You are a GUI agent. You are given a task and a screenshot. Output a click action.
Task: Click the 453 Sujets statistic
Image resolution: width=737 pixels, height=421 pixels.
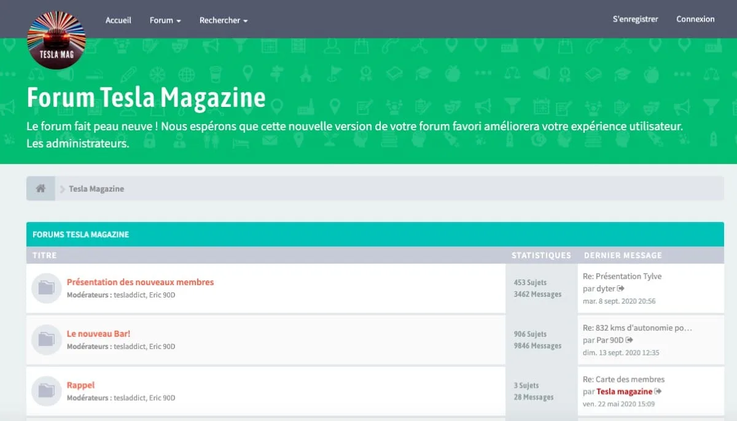pyautogui.click(x=530, y=283)
